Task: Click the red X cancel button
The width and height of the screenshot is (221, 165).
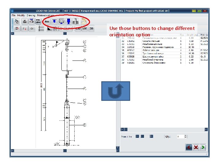Action: pos(196,147)
